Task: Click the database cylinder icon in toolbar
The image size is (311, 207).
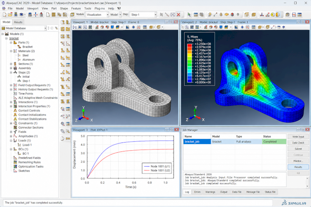Action: pos(30,14)
